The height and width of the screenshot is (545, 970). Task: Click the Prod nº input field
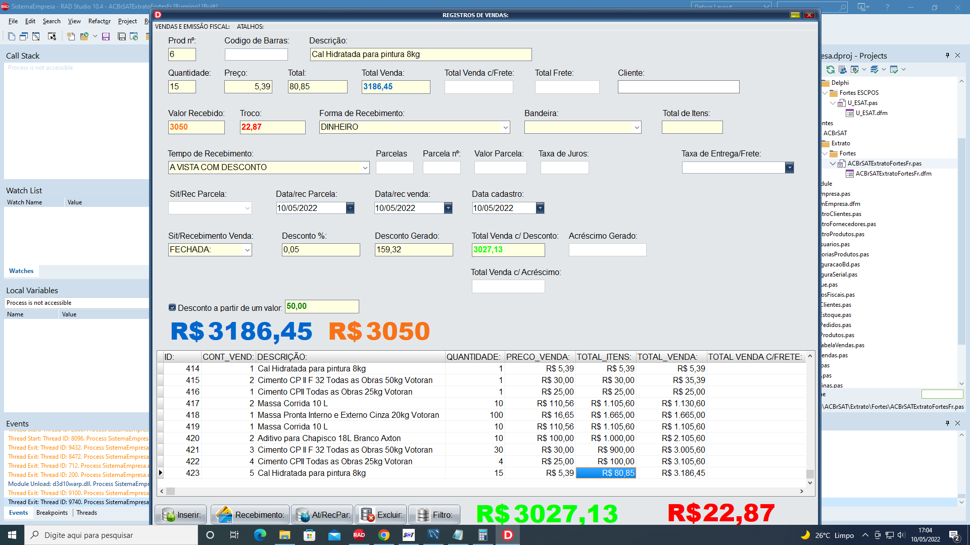[x=182, y=54]
